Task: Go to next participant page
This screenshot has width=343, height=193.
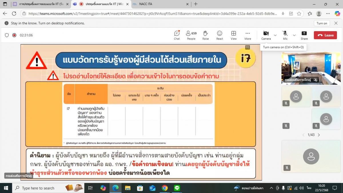Action: pos(319,135)
